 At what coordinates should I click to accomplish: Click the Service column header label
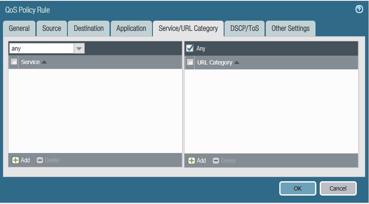click(30, 62)
